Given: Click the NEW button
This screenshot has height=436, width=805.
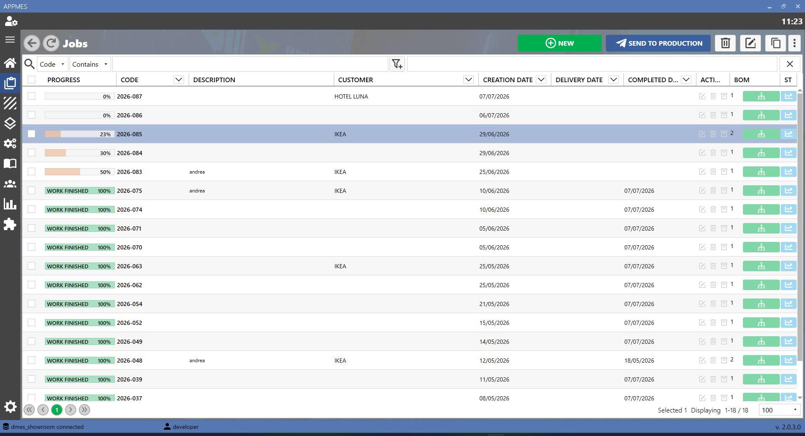Looking at the screenshot, I should 559,43.
